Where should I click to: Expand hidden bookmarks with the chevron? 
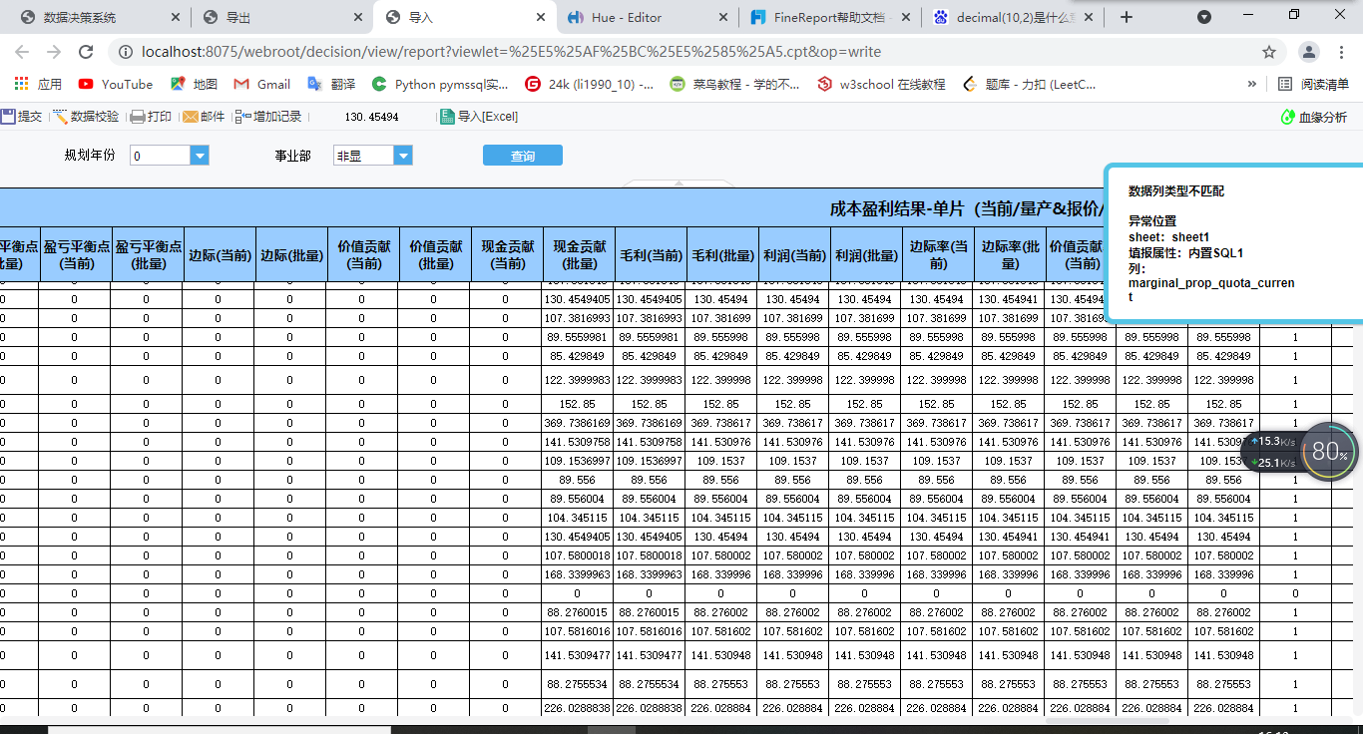[1252, 85]
